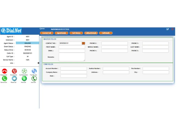
Task: Focus the Phone 3 field
Action: point(155,43)
